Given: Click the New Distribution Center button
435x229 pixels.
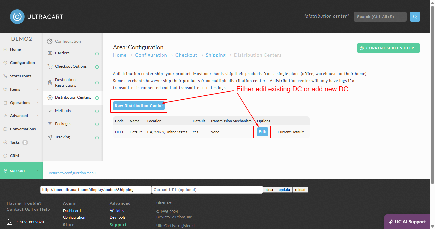Looking at the screenshot, I should tap(139, 106).
